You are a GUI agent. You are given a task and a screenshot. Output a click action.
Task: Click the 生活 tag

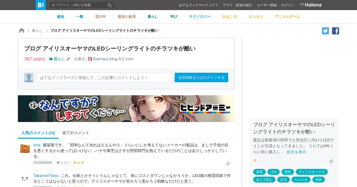pos(284,180)
